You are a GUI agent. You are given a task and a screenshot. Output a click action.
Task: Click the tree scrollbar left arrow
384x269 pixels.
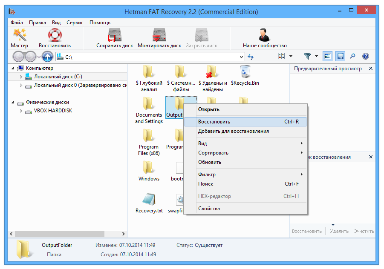coord(11,234)
